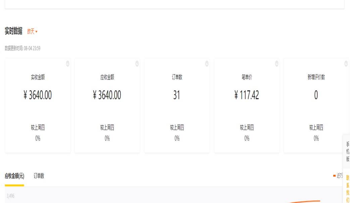Click help icon on 实收金额 card
The height and width of the screenshot is (203, 350).
[x=67, y=64]
